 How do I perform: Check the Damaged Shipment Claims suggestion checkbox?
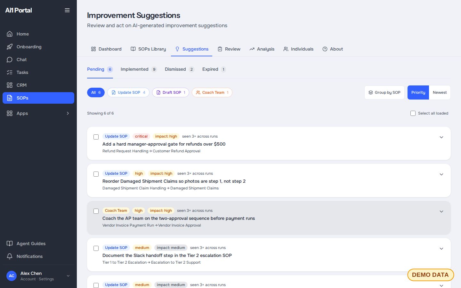(96, 174)
